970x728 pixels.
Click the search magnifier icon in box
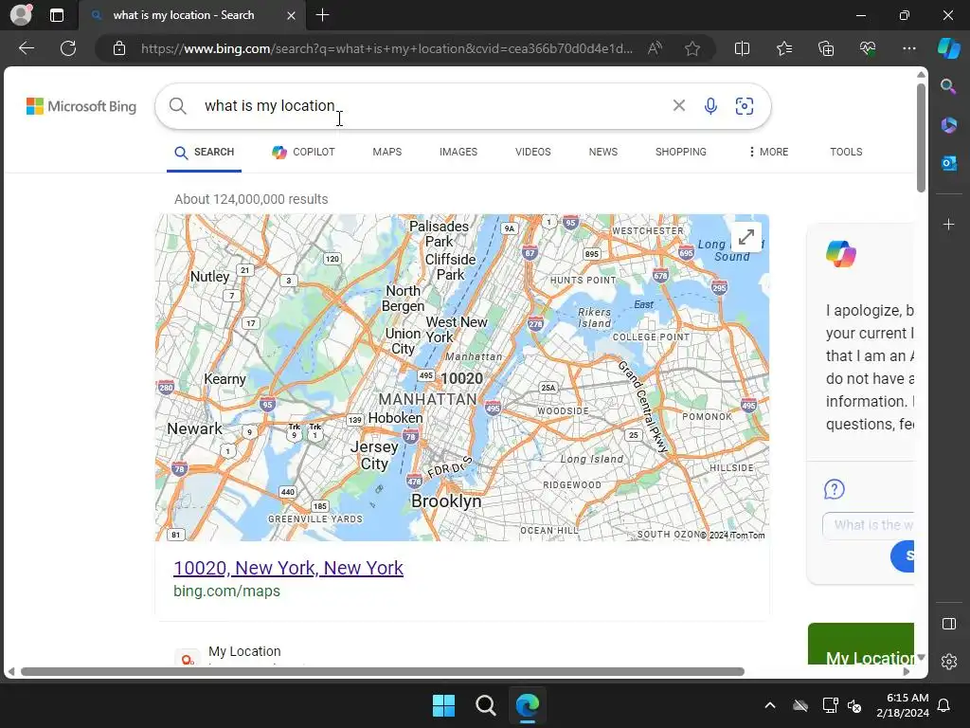point(177,106)
